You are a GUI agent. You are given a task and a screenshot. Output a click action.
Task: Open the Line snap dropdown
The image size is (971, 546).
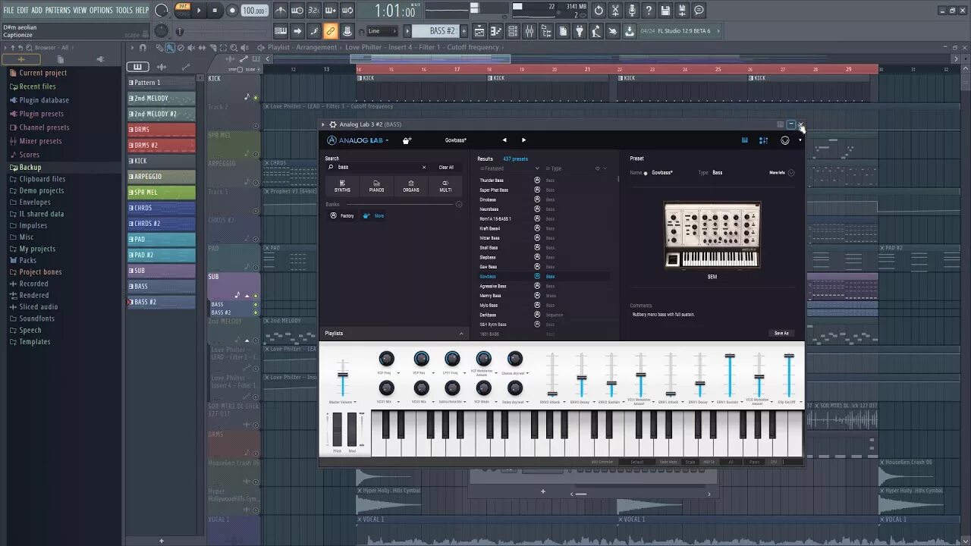382,31
